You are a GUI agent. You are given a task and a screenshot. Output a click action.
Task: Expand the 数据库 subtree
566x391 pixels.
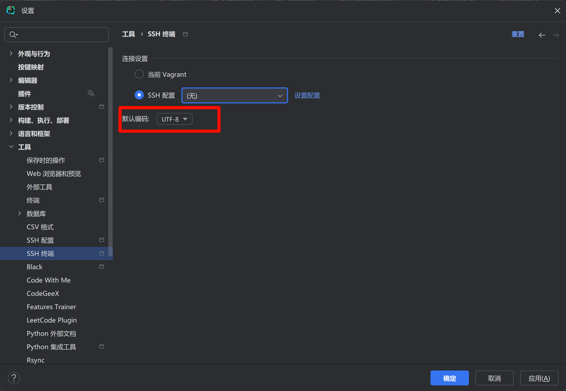coord(19,213)
